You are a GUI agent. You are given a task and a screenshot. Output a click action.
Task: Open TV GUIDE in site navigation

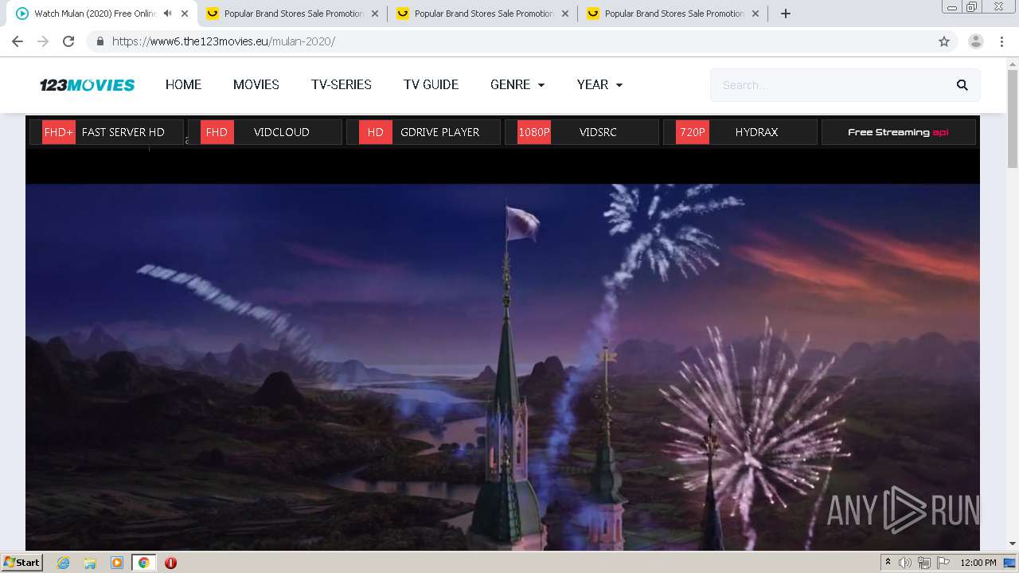[x=431, y=84]
